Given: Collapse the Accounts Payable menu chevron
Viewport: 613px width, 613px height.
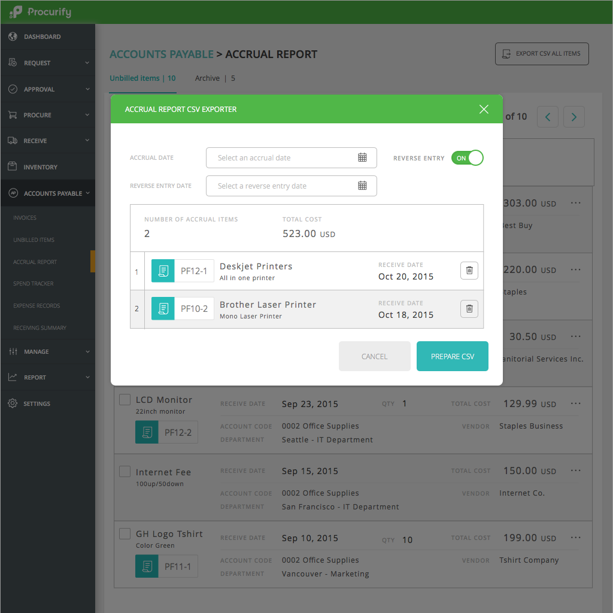Looking at the screenshot, I should tap(87, 193).
